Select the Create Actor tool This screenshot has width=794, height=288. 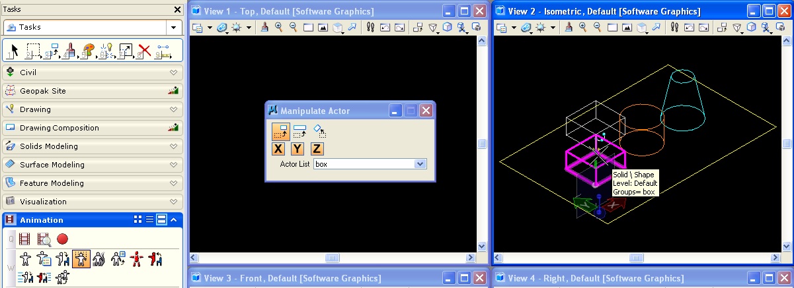[x=25, y=258]
